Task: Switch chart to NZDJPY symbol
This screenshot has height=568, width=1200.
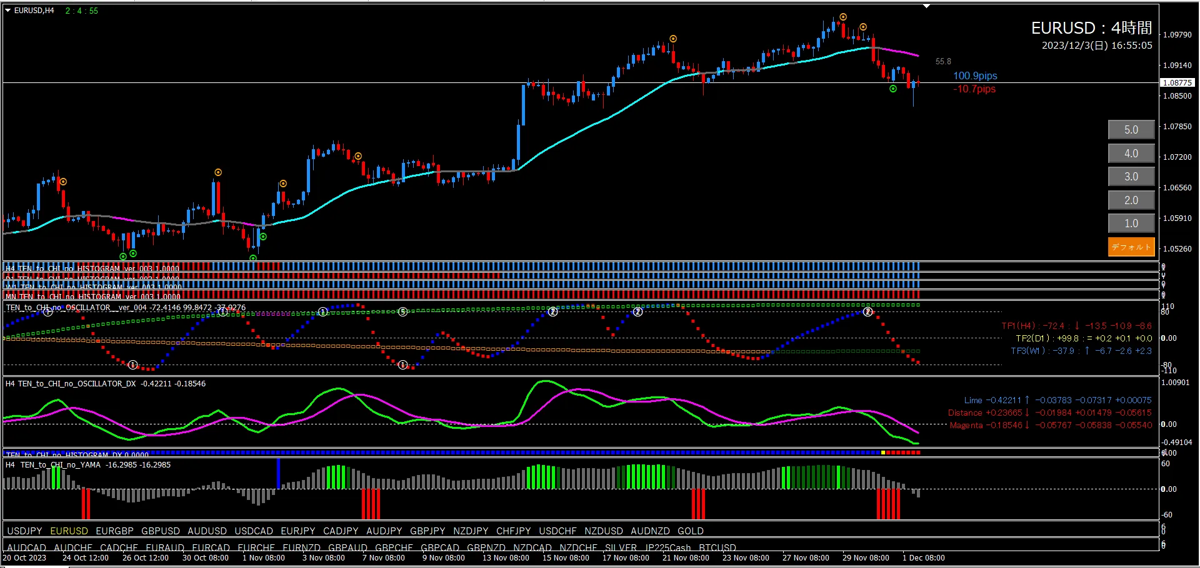Action: [471, 531]
